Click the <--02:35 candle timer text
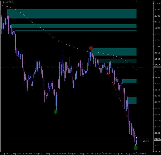 [x=144, y=141]
